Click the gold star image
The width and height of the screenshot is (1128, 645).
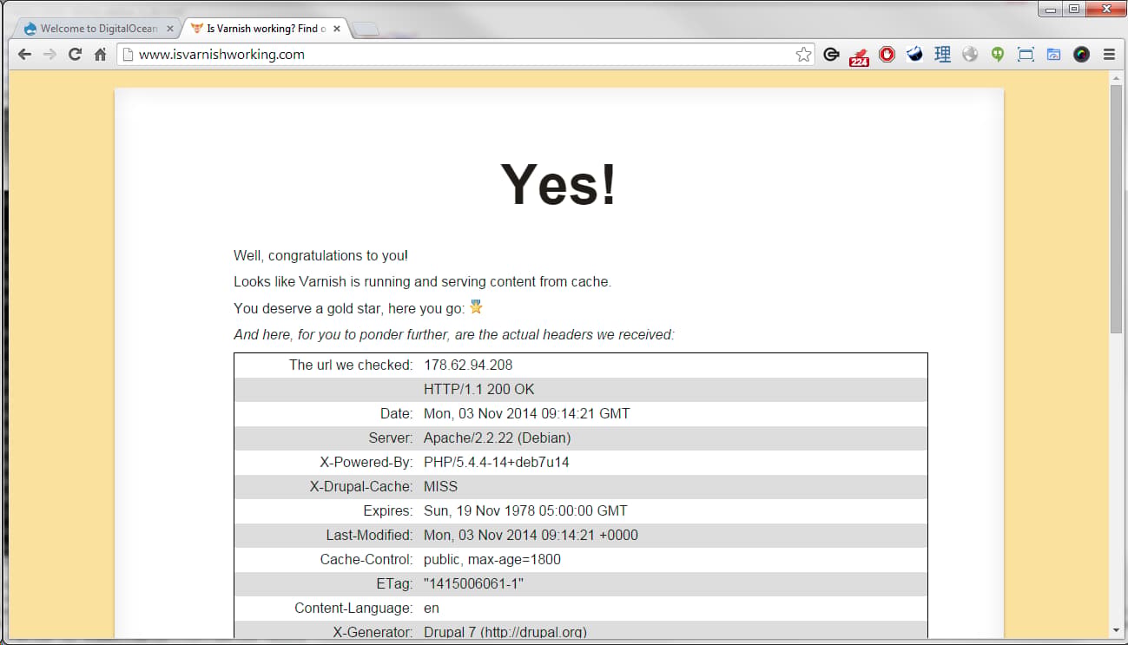[x=476, y=306]
